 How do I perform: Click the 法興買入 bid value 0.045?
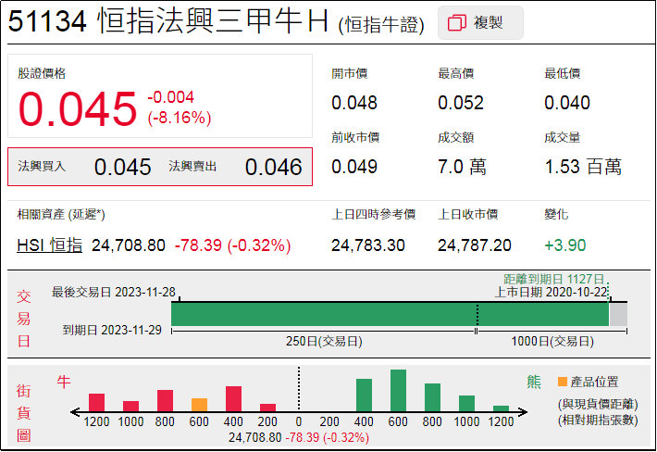(x=122, y=167)
